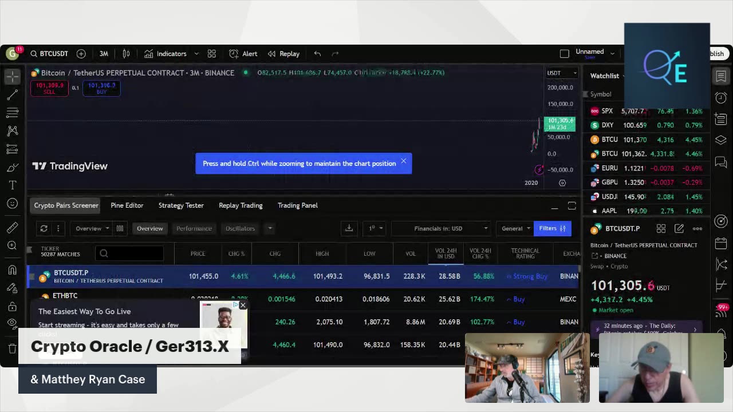Screen dimensions: 733x412
Task: Switch to the Crypto Pairs Screener tab
Action: [x=66, y=205]
